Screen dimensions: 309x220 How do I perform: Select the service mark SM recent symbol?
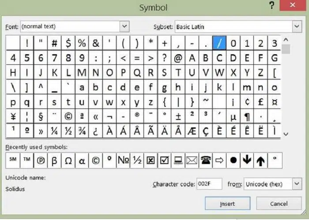click(13, 160)
